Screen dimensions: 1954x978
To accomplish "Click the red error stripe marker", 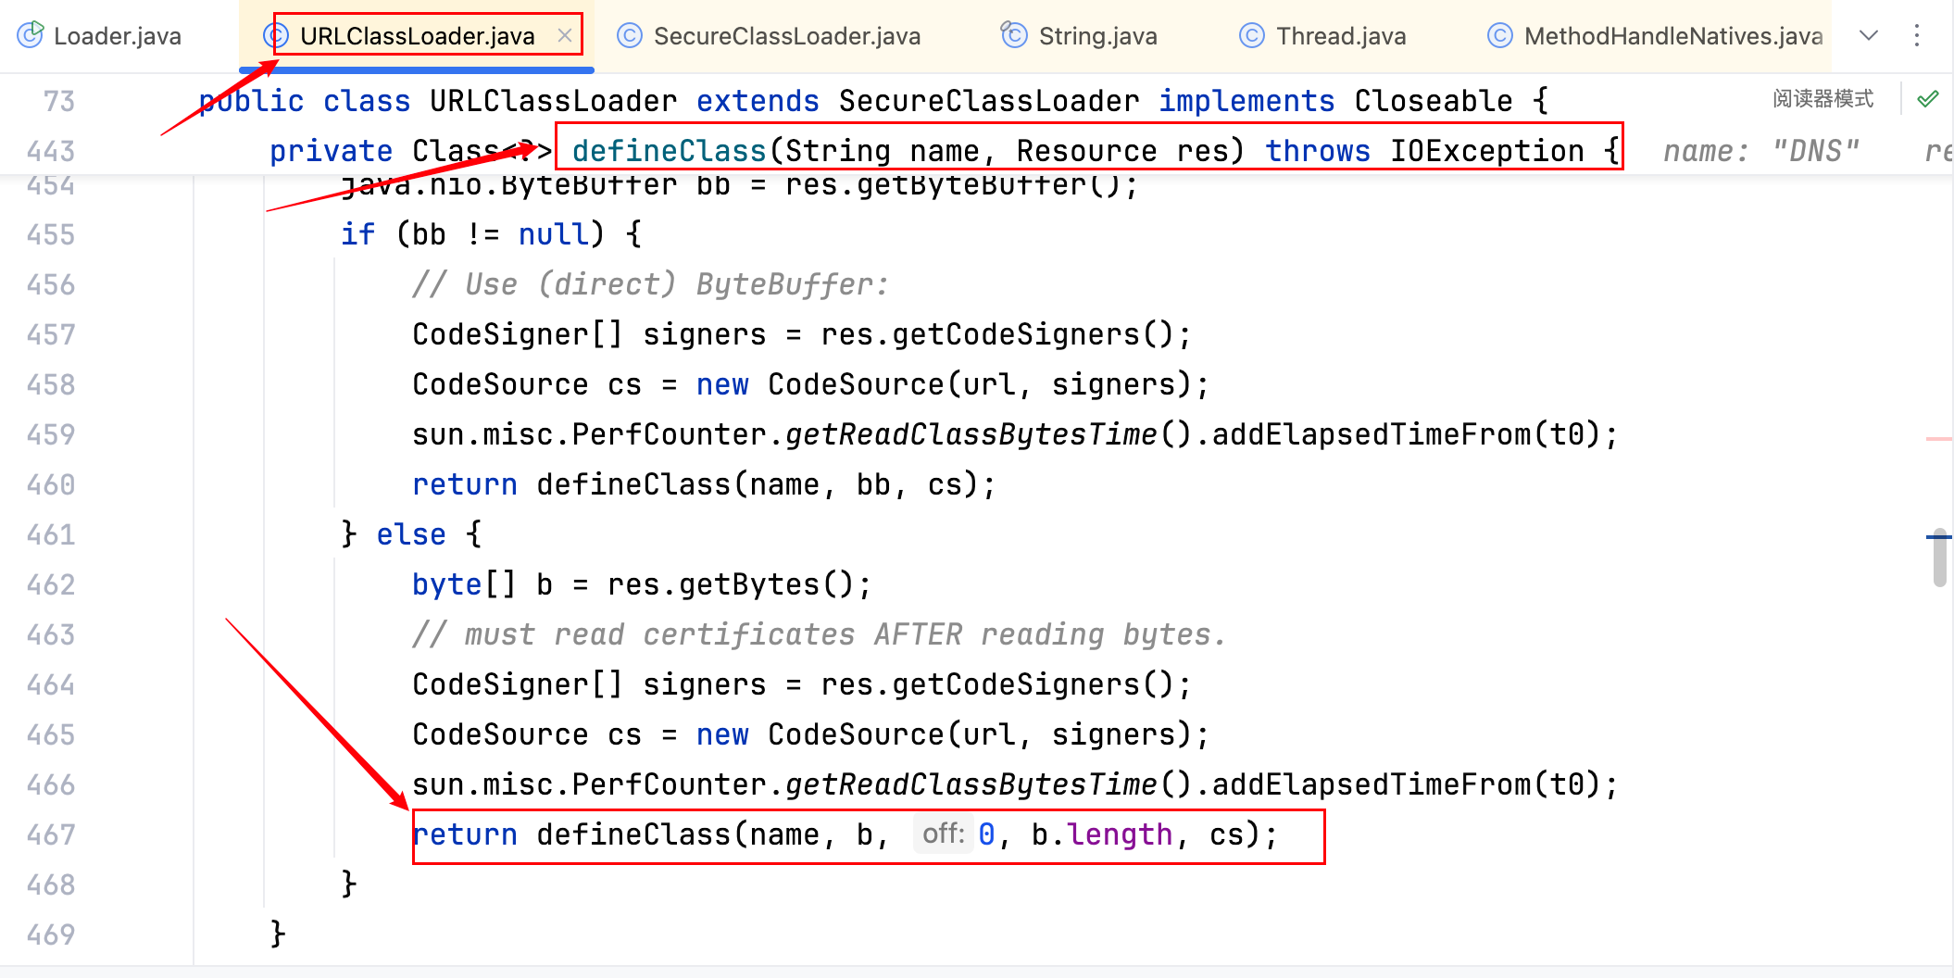I will click(1938, 438).
